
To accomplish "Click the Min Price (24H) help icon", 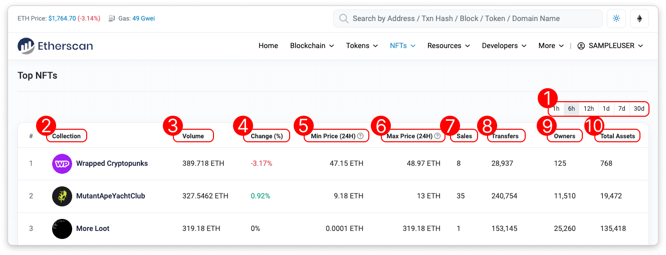I will click(360, 136).
